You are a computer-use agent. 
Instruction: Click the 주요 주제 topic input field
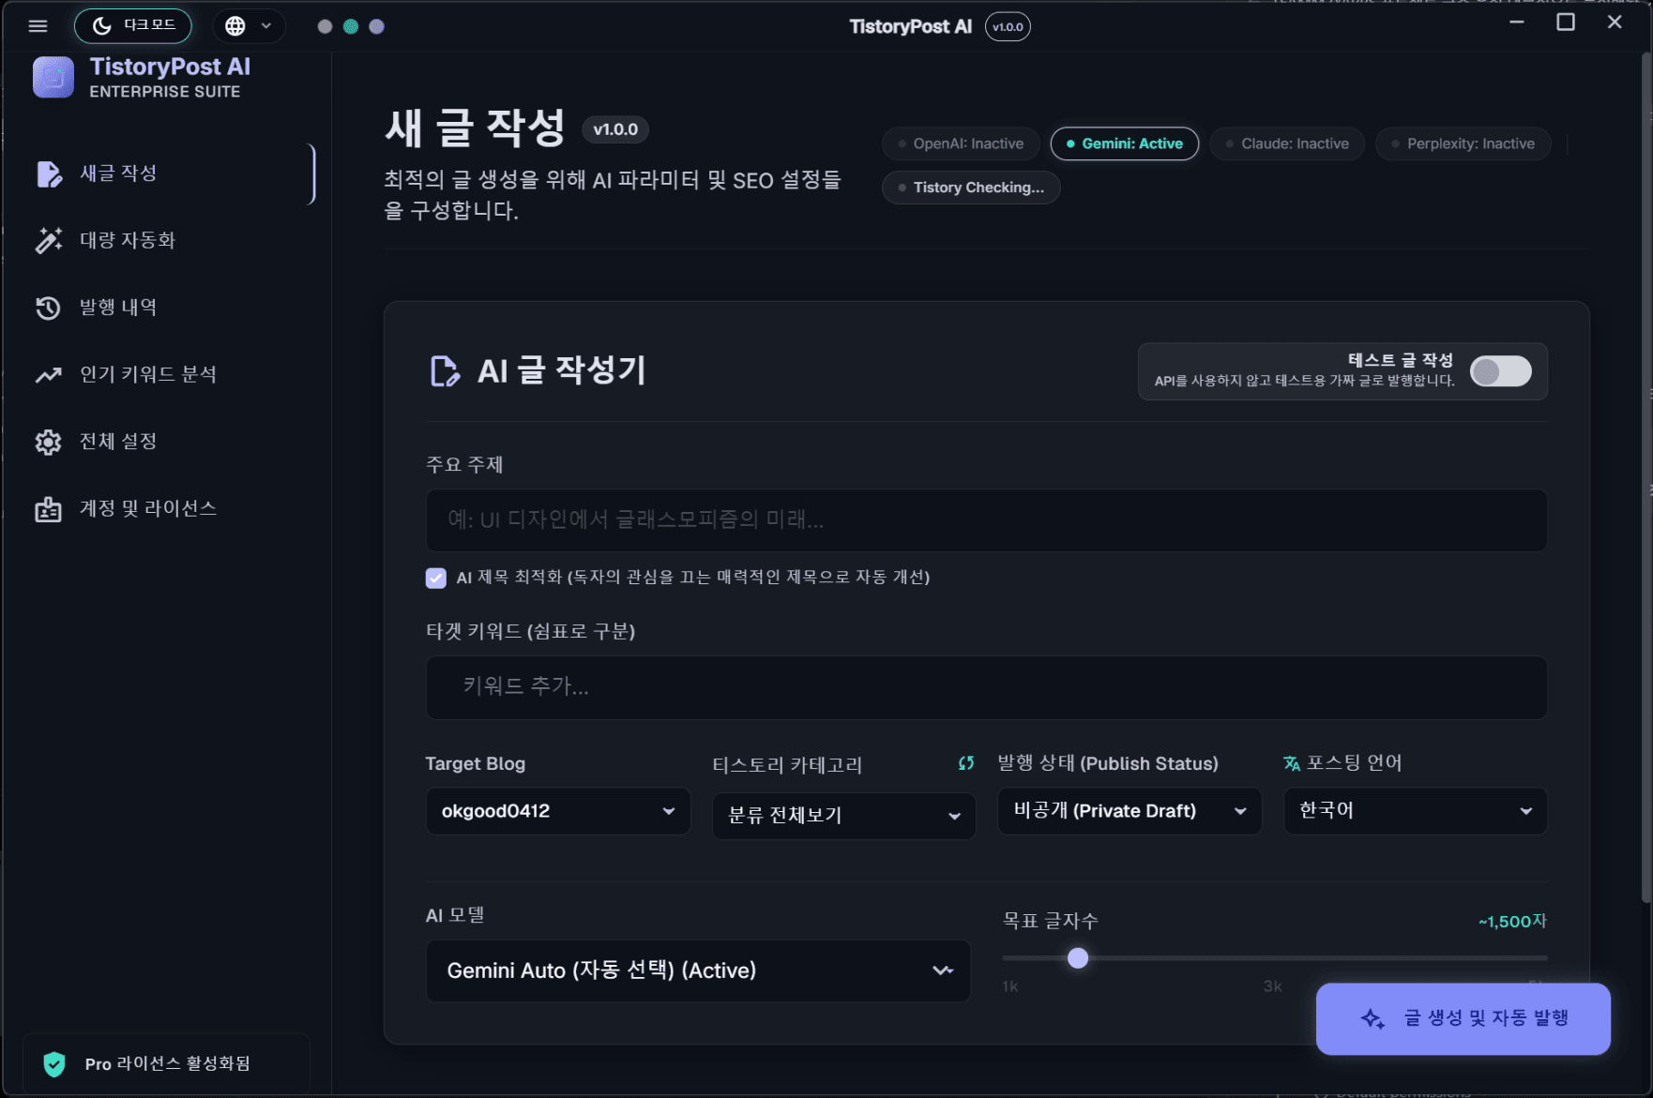click(x=986, y=520)
